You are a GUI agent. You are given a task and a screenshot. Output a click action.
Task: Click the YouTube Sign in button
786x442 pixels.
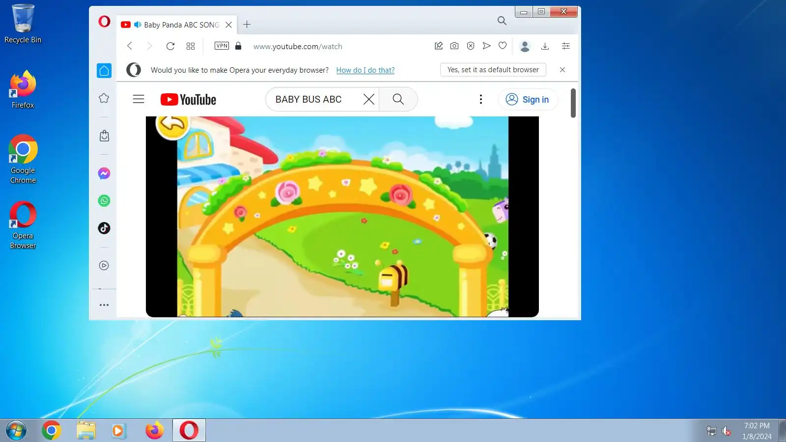click(528, 99)
